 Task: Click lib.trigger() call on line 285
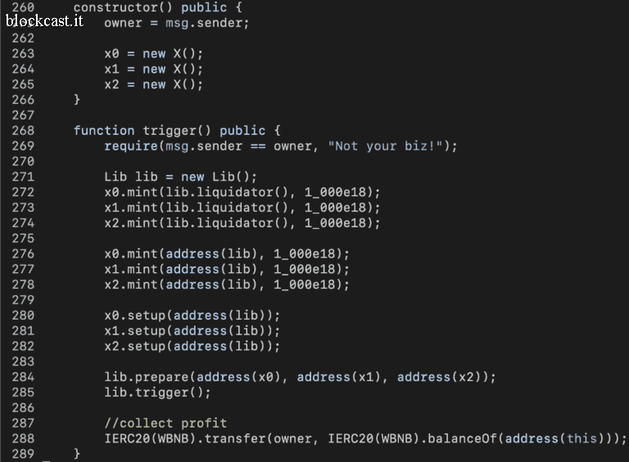click(x=157, y=392)
